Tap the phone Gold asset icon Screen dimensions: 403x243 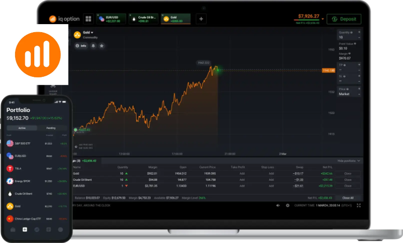point(10,206)
